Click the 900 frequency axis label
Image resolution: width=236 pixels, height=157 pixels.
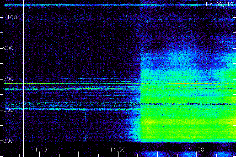click(8, 48)
